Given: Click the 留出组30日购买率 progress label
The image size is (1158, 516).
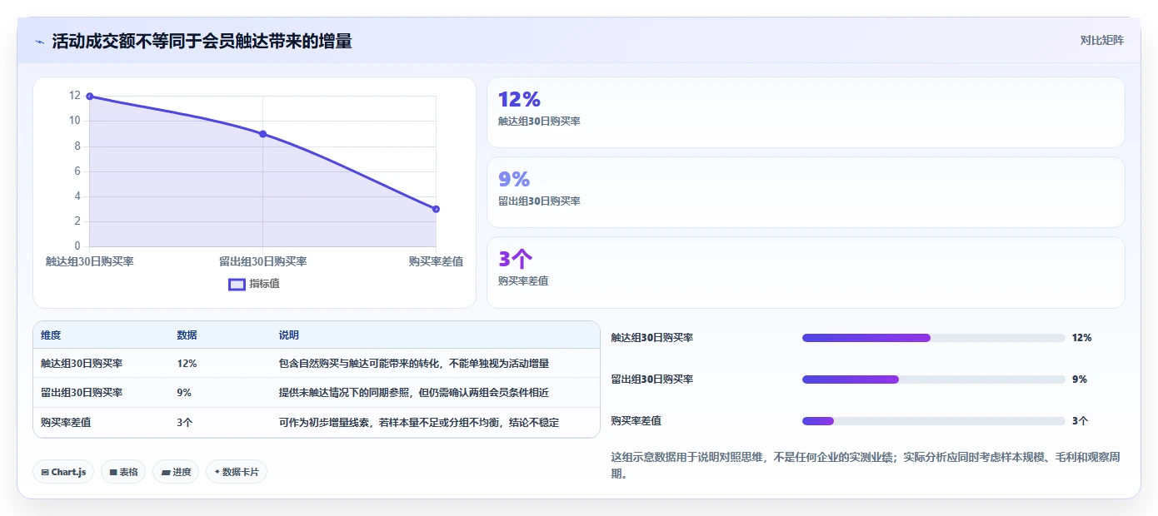Looking at the screenshot, I should pos(652,380).
